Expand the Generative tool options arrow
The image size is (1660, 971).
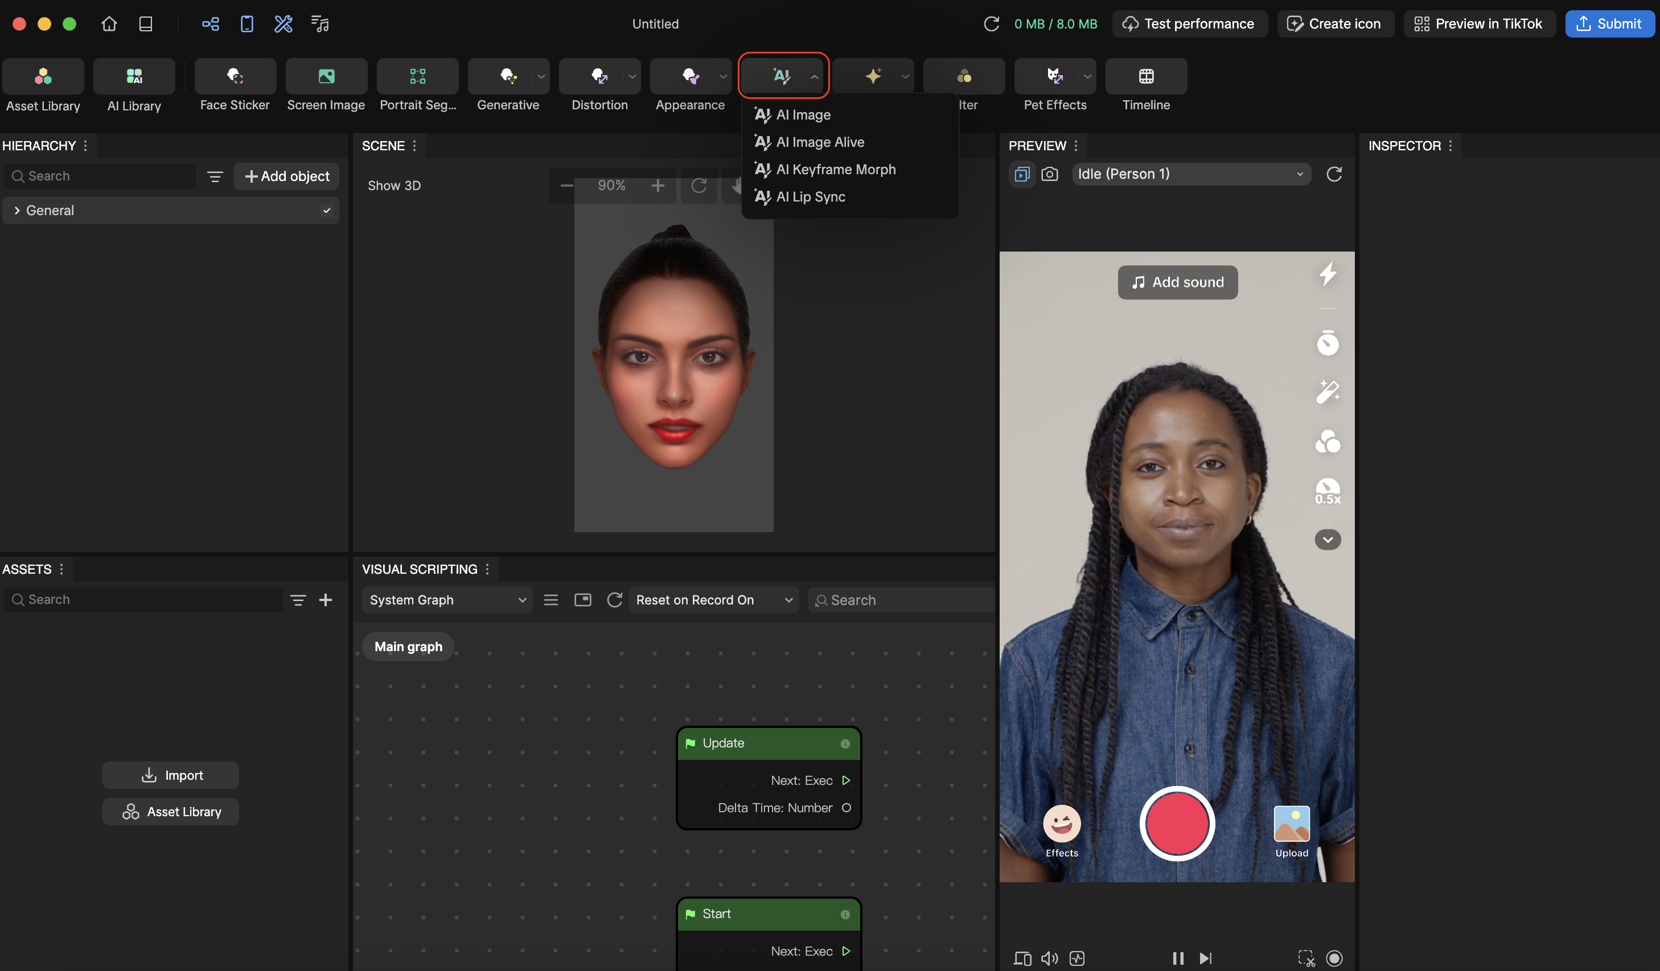point(540,76)
